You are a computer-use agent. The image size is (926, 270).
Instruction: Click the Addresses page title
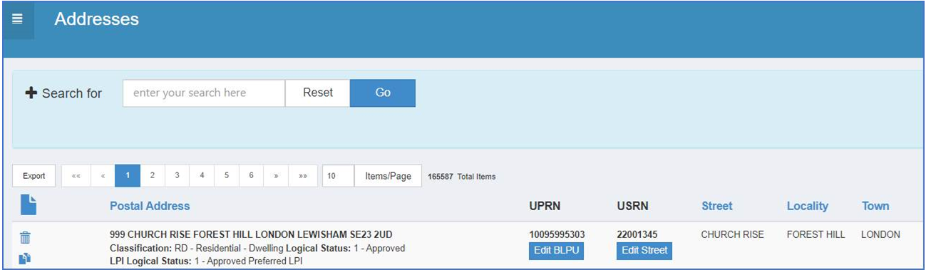96,19
